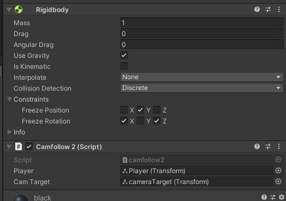Click the Rigidbody header title
The width and height of the screenshot is (286, 201).
(x=52, y=10)
